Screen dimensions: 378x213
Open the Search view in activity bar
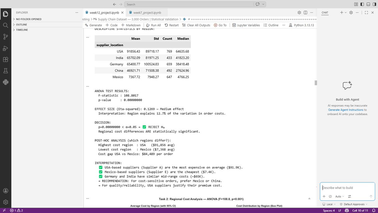[5, 25]
